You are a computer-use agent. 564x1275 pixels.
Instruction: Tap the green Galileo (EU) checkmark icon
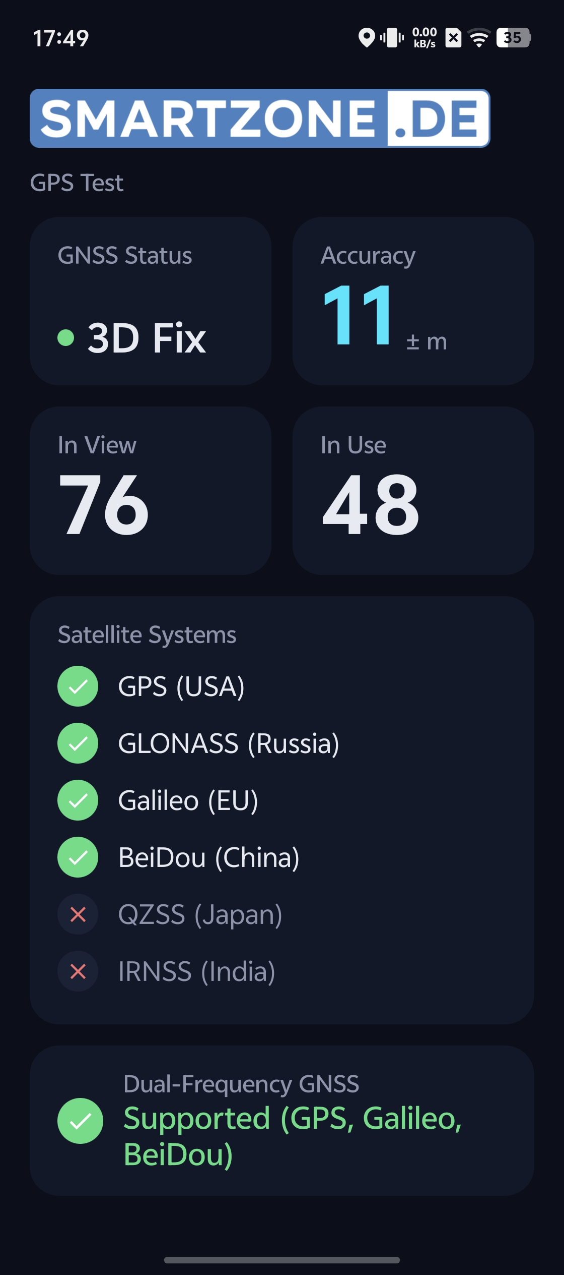78,800
